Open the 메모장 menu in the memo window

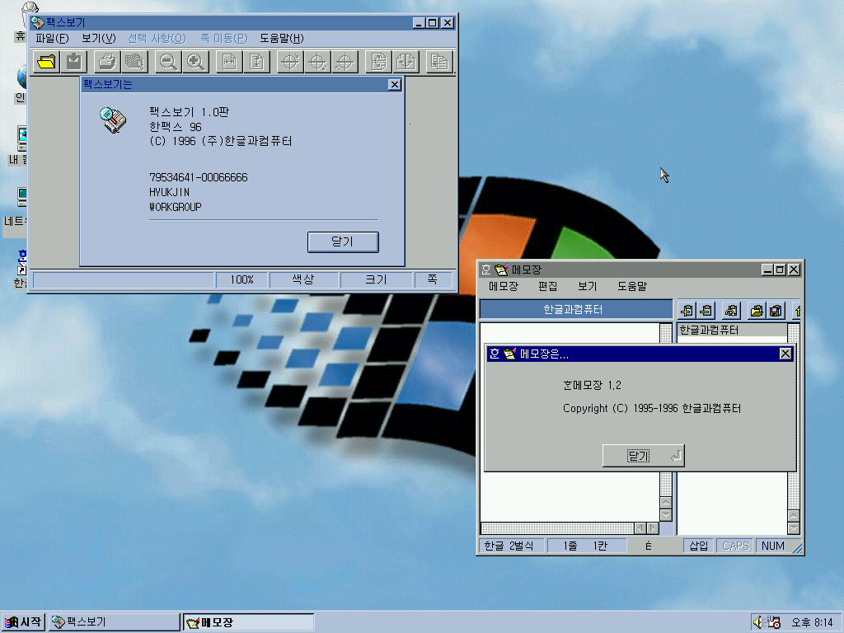click(504, 286)
